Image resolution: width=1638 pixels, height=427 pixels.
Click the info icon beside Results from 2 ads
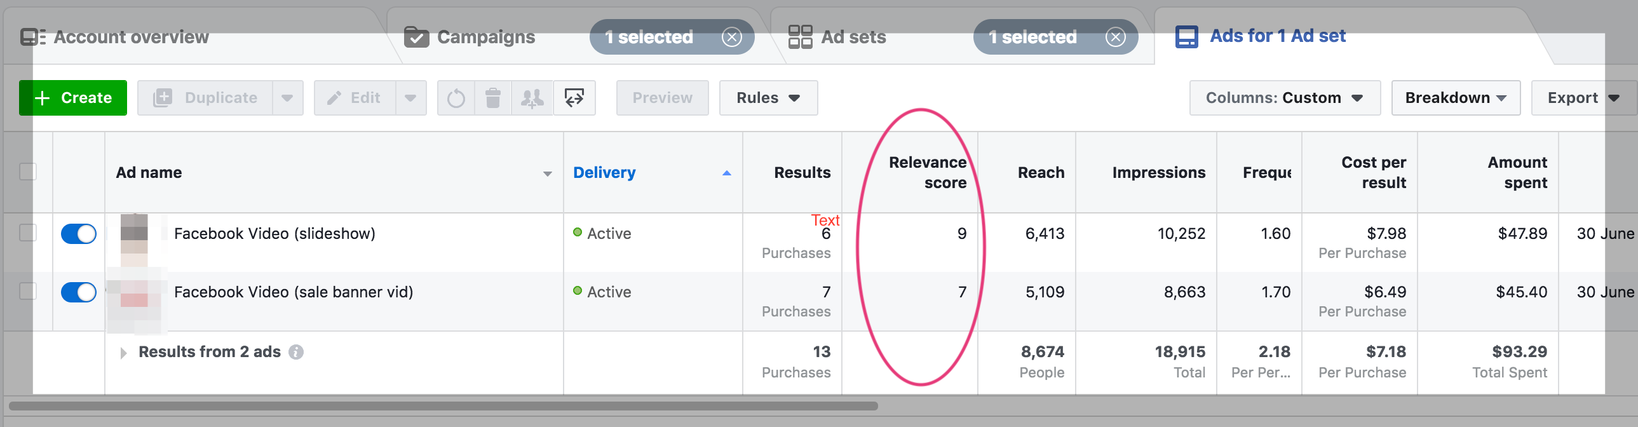295,352
